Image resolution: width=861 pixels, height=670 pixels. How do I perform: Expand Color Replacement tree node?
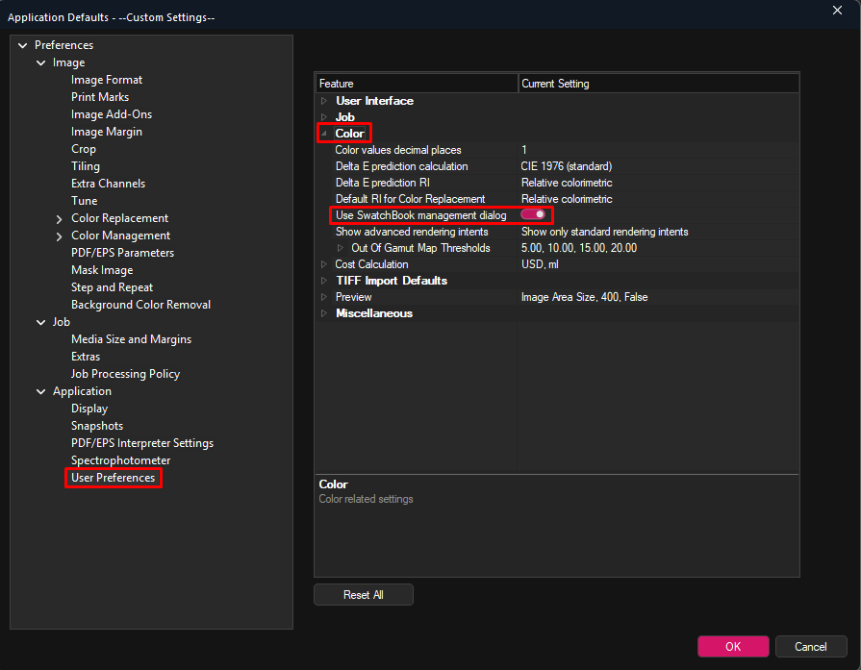[60, 219]
